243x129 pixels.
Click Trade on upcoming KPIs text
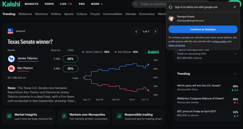[x=191, y=54]
